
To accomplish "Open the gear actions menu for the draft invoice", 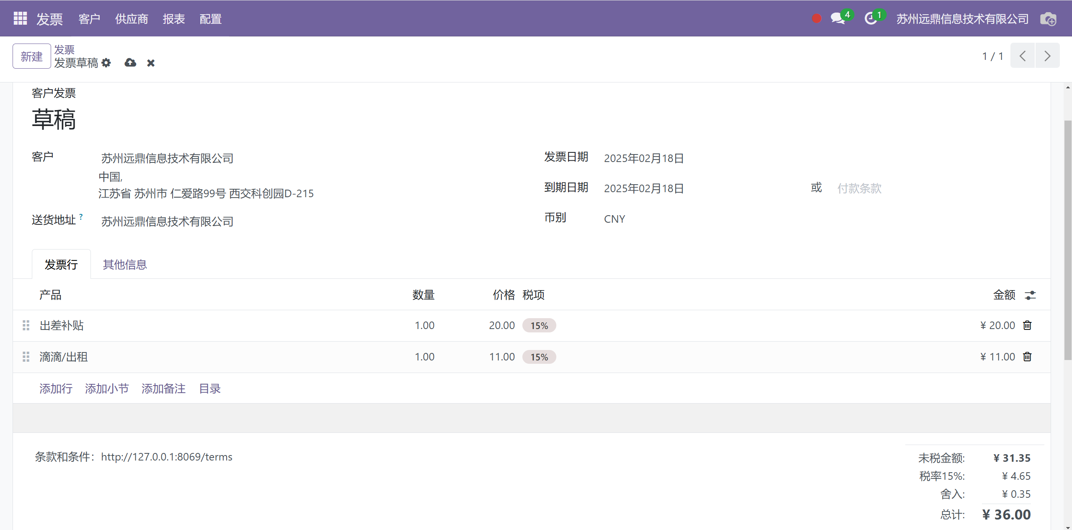I will click(x=106, y=63).
